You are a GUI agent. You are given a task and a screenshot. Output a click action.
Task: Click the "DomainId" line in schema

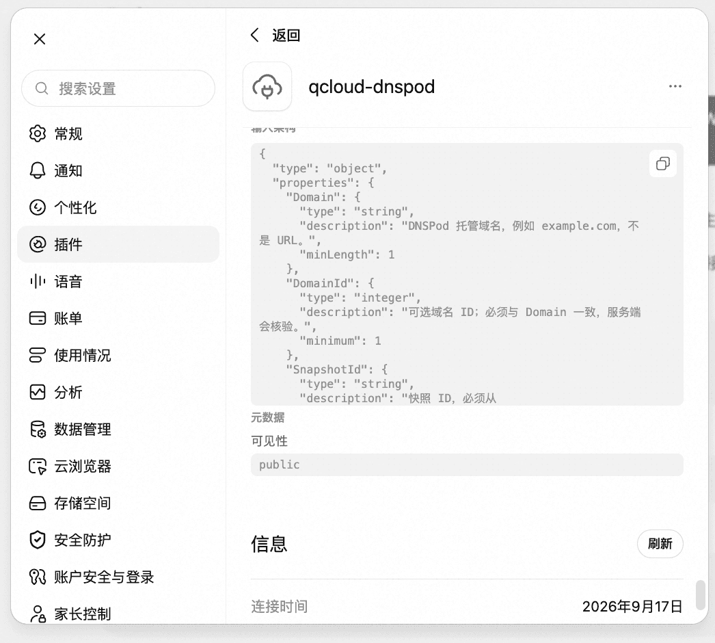pos(330,283)
